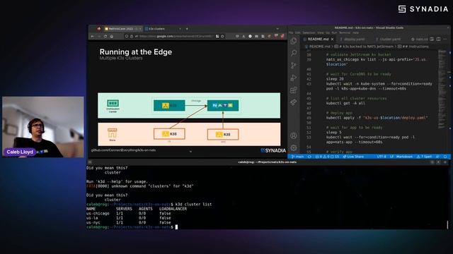Click the main branch status bar item

(297, 157)
